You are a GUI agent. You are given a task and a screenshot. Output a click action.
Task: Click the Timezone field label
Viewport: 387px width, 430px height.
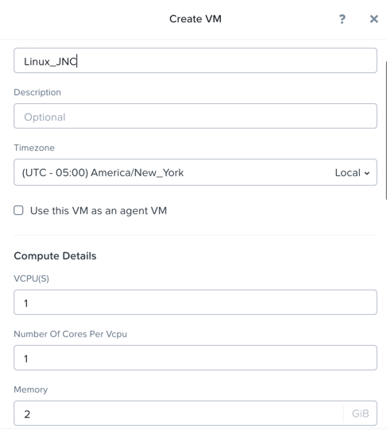click(34, 148)
